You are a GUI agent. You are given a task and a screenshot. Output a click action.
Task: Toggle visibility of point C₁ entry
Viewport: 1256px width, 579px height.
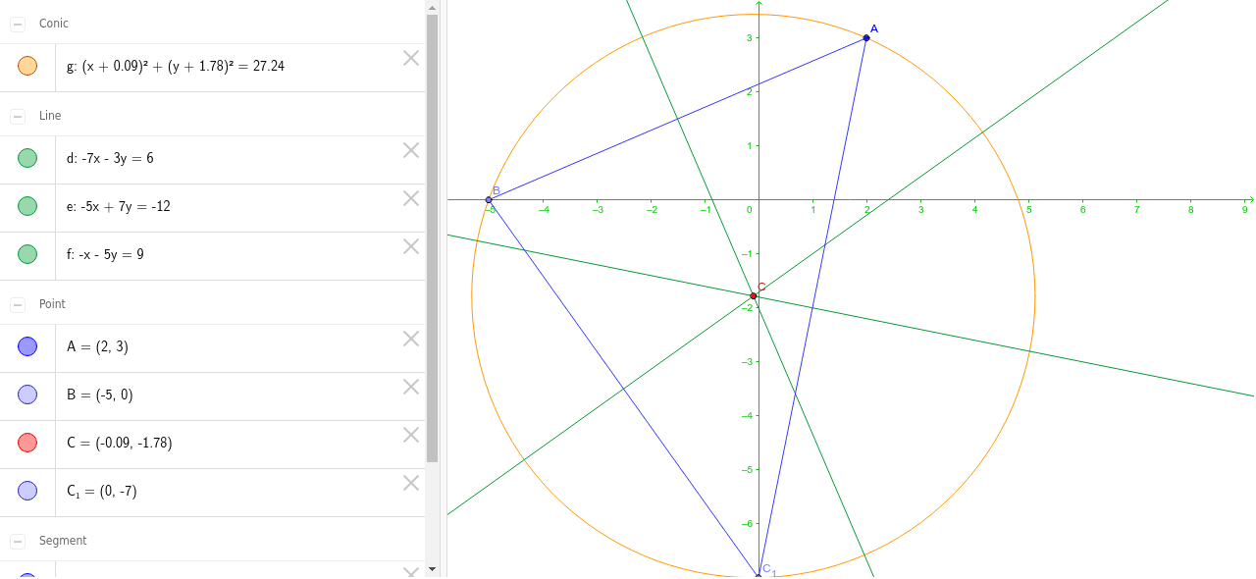point(27,491)
